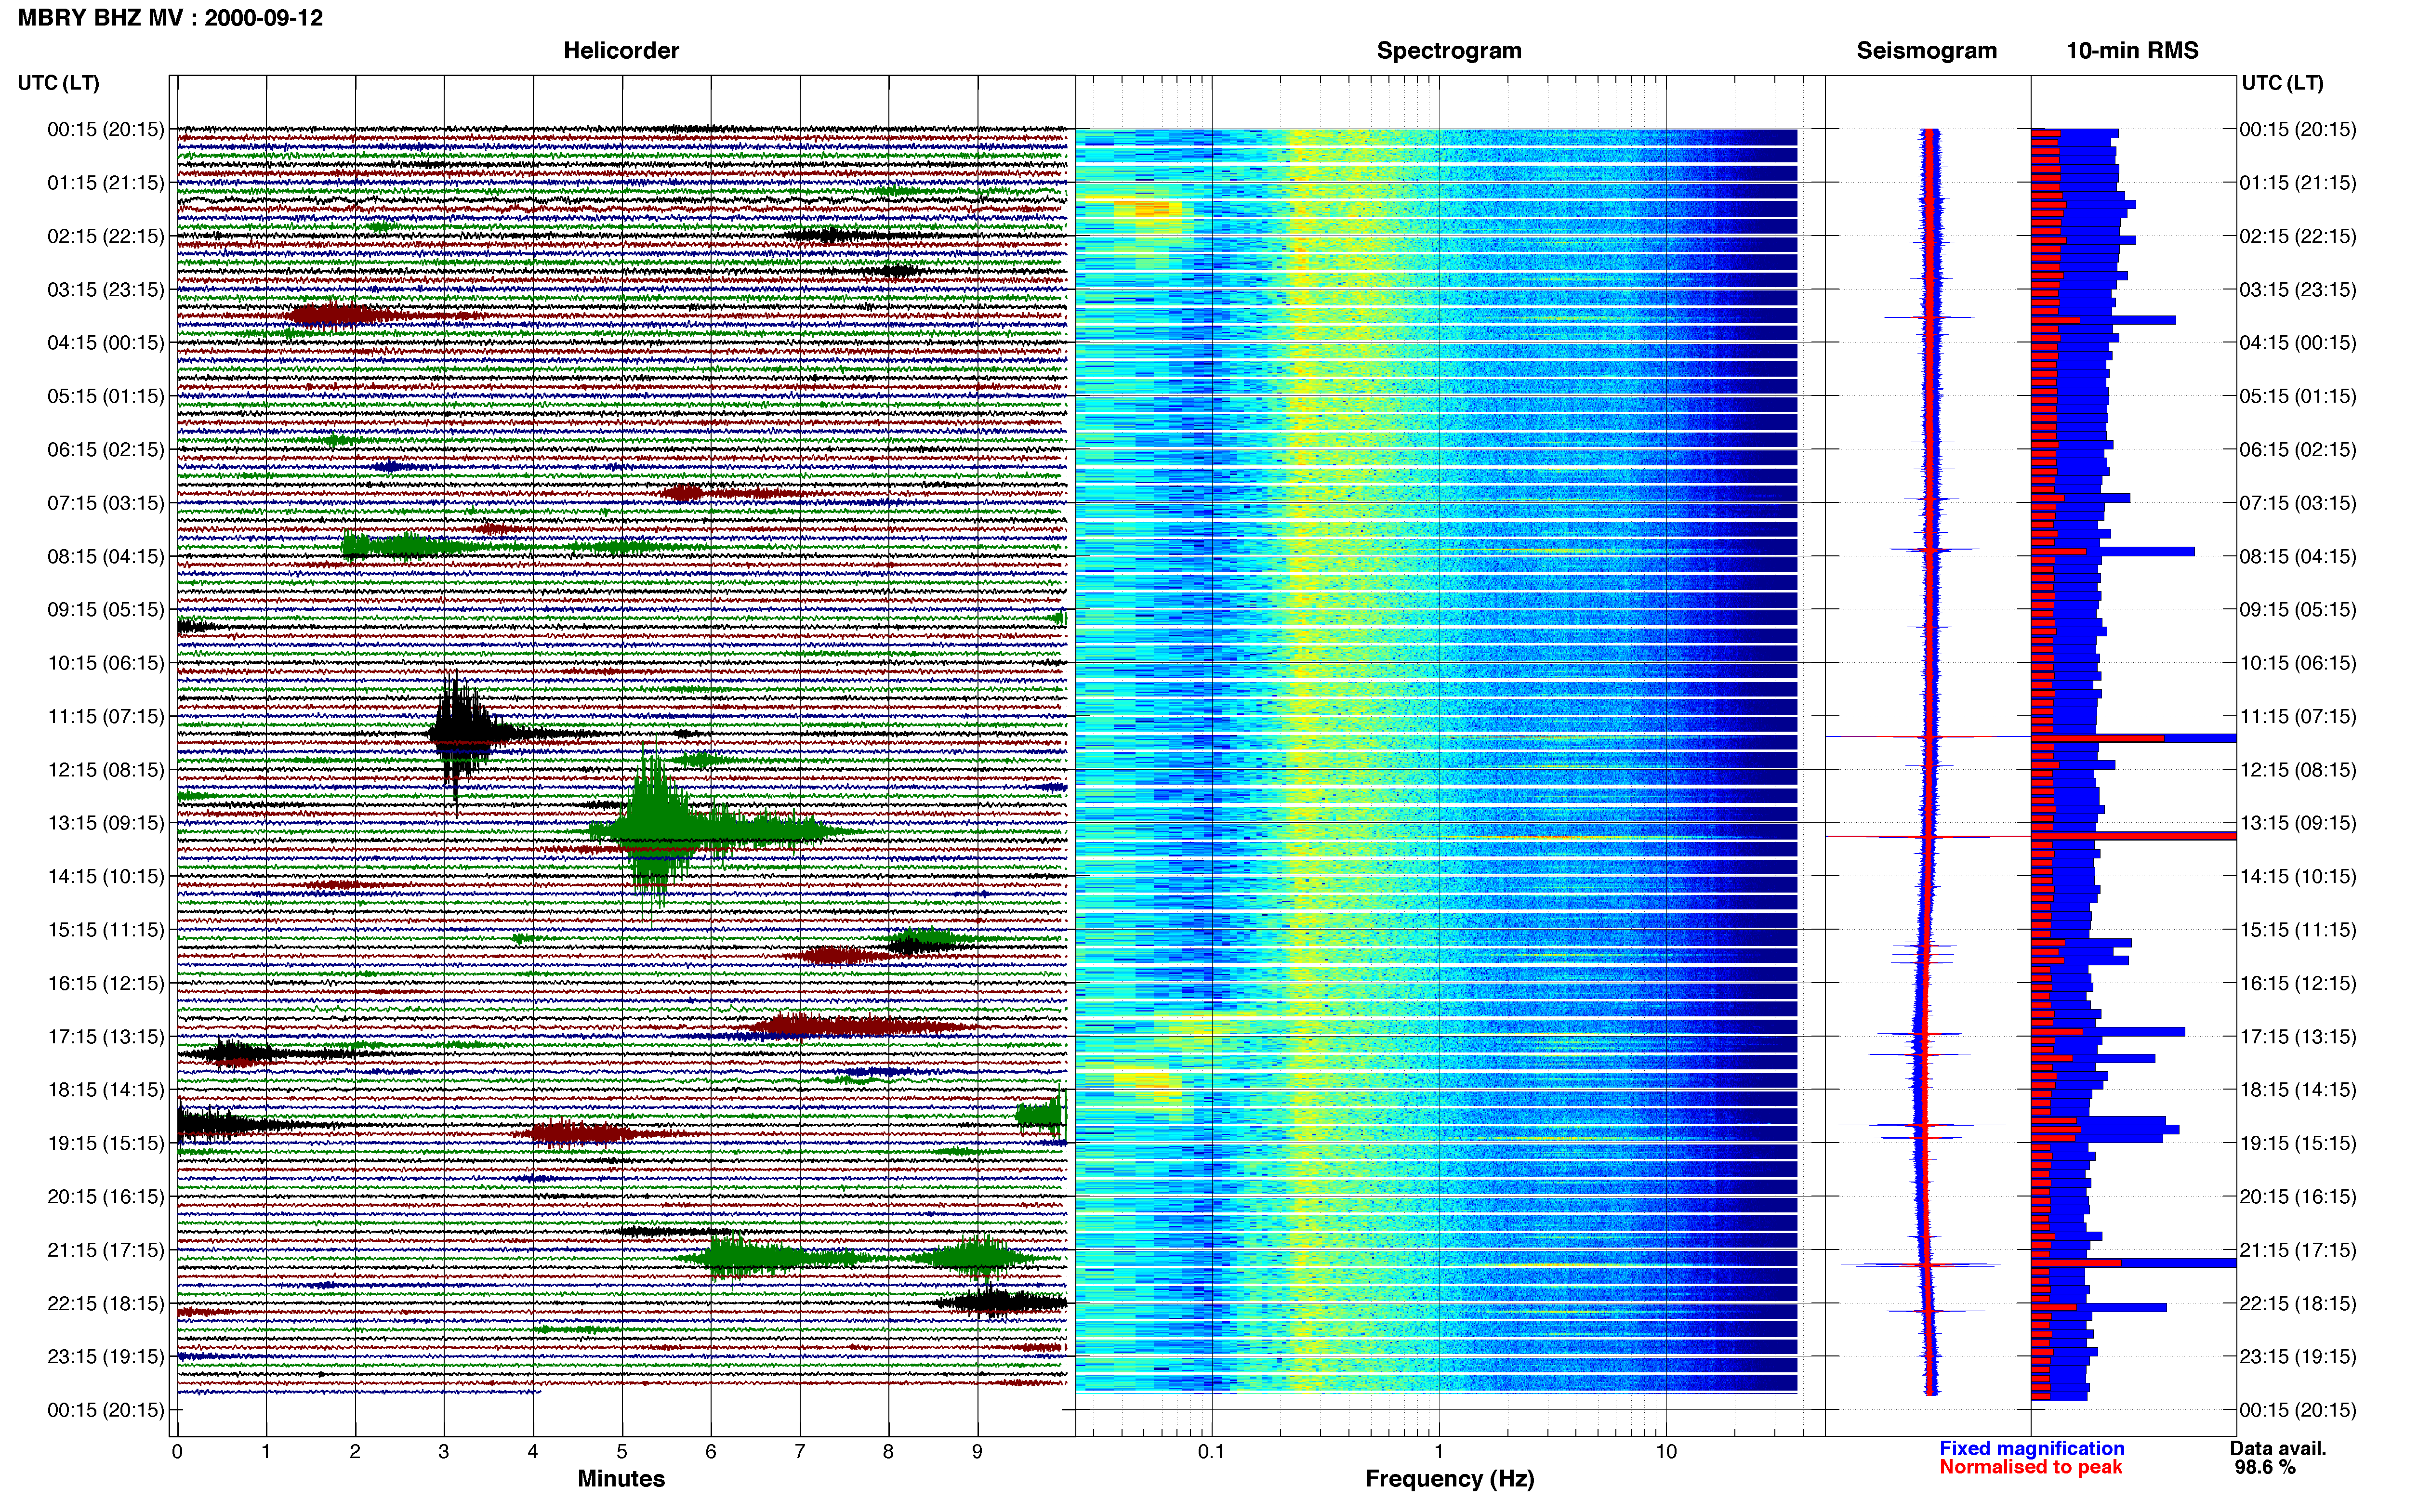Click the left 08:15 (04:15) time label
The width and height of the screenshot is (2418, 1512).
click(106, 556)
